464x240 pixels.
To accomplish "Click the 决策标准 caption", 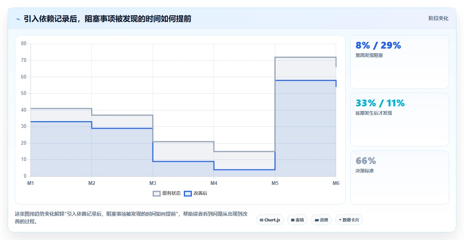I will click(365, 171).
